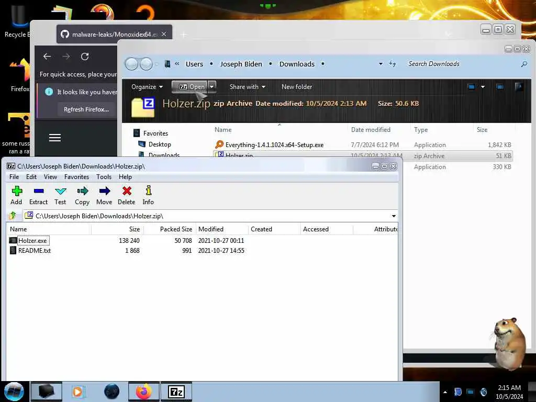Select Desktop in Explorer navigation pane
The image size is (536, 402).
pyautogui.click(x=160, y=144)
